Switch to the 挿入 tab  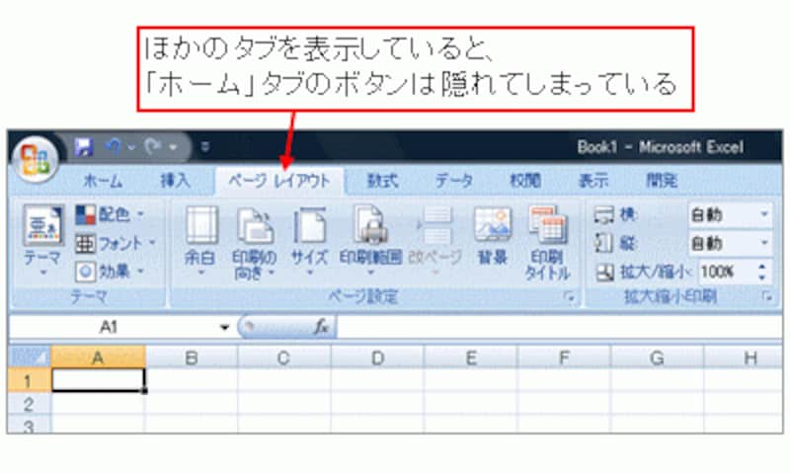[175, 181]
